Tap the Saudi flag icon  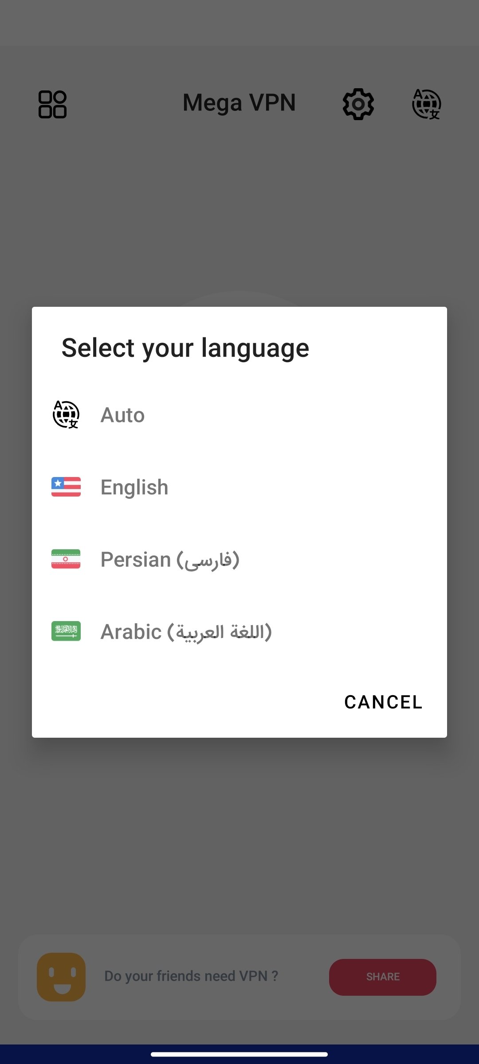pyautogui.click(x=66, y=631)
